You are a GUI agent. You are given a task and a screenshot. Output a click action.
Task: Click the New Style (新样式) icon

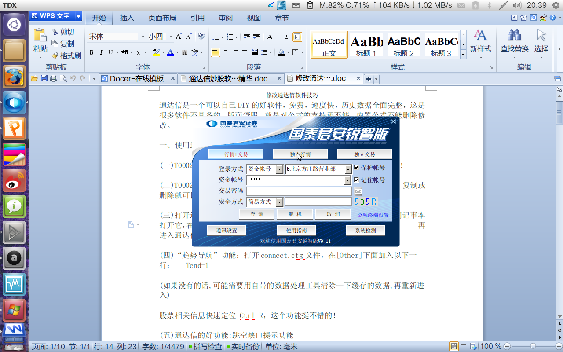(480, 36)
